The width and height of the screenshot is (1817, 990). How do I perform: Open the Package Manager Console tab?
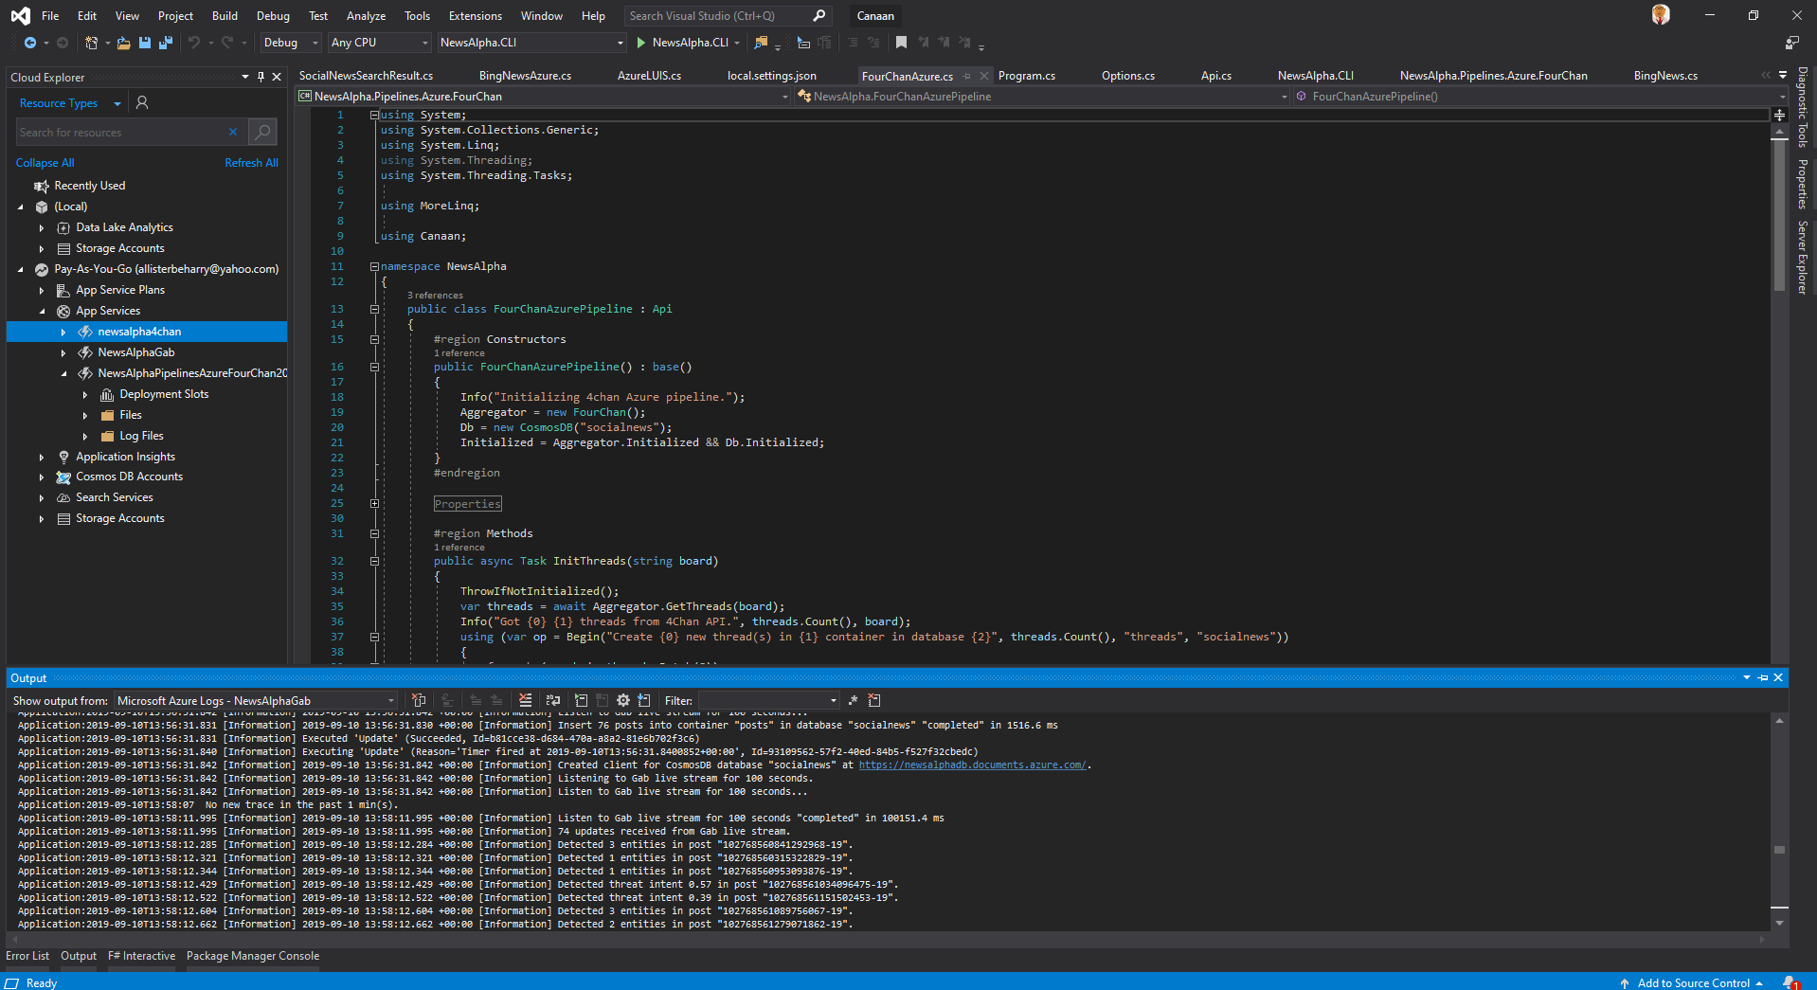pyautogui.click(x=253, y=956)
